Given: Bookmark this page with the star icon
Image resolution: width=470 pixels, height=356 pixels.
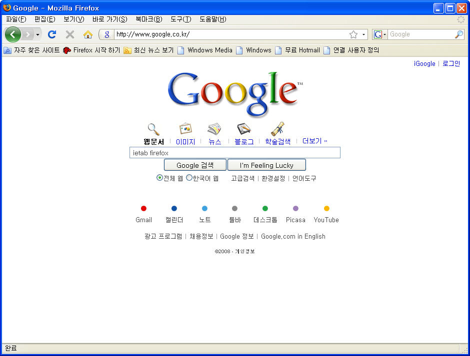Looking at the screenshot, I should click(x=353, y=34).
